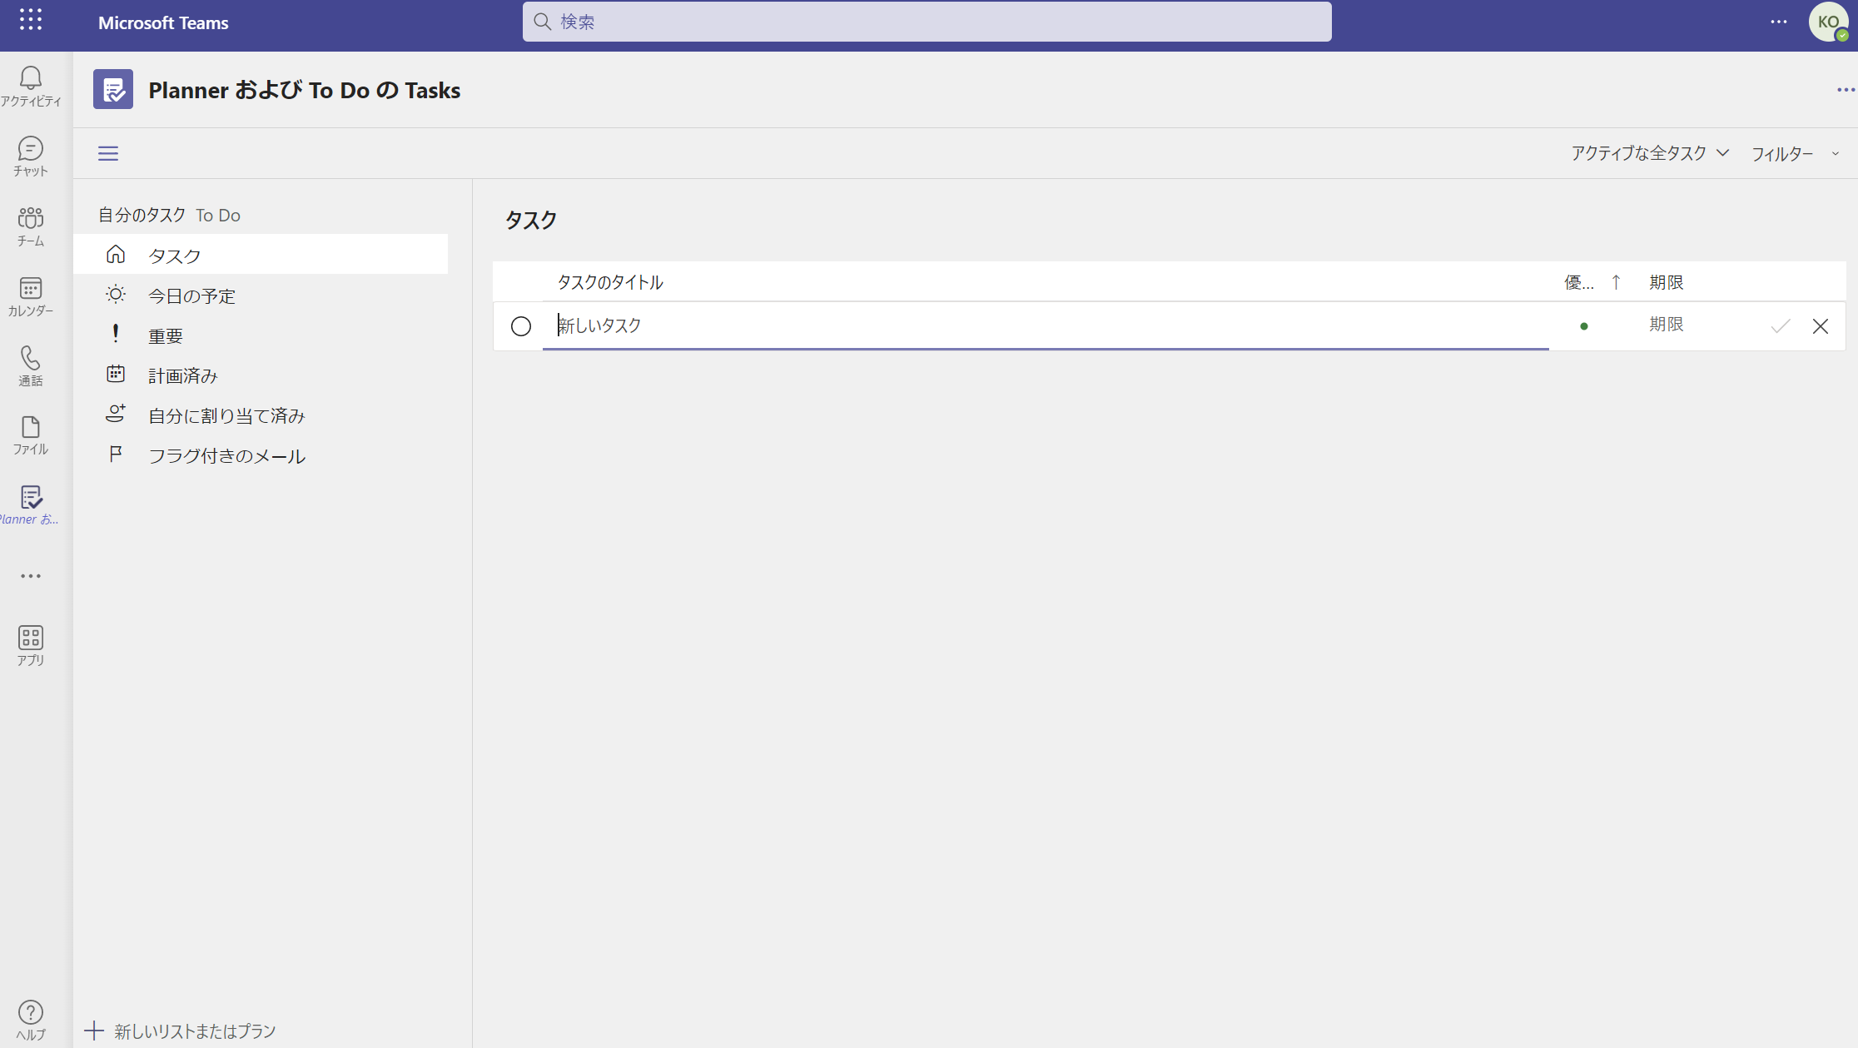Click Planner および To Do の Tasks title
The width and height of the screenshot is (1858, 1048).
(305, 90)
